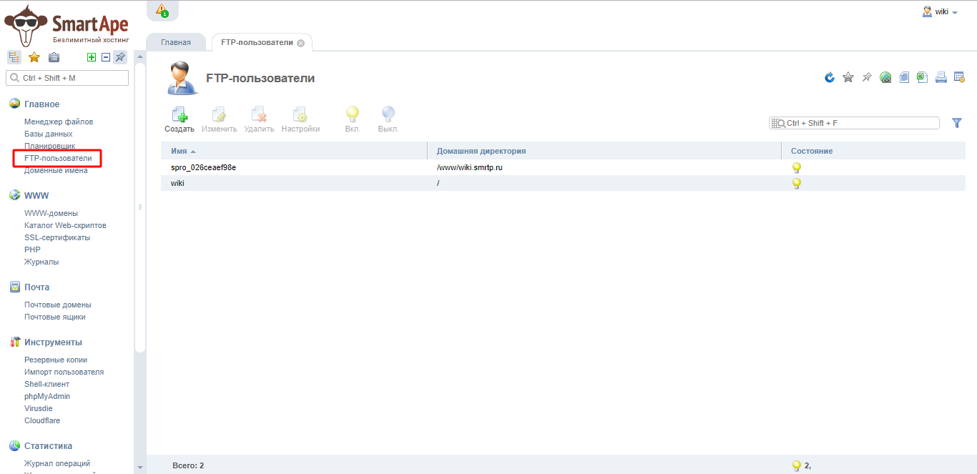Switch to the Главная tab

tap(176, 42)
